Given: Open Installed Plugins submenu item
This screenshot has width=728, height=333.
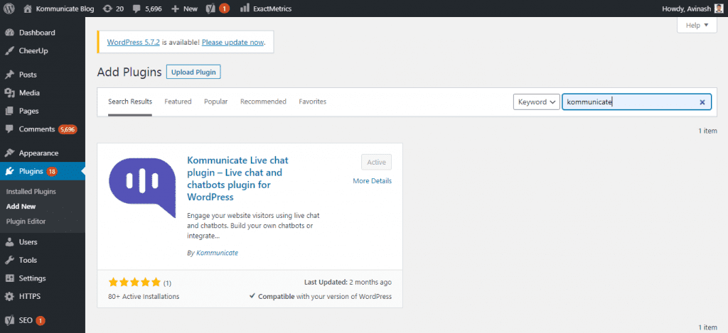Looking at the screenshot, I should coord(31,192).
